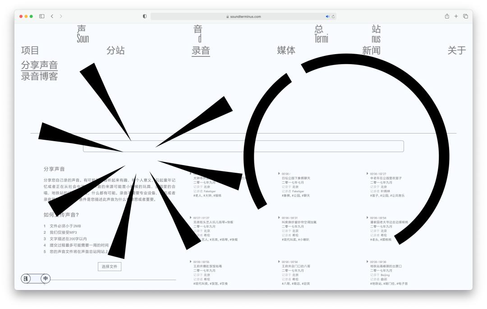Reload the soundterminus.com page
487x309 pixels.
333,16
